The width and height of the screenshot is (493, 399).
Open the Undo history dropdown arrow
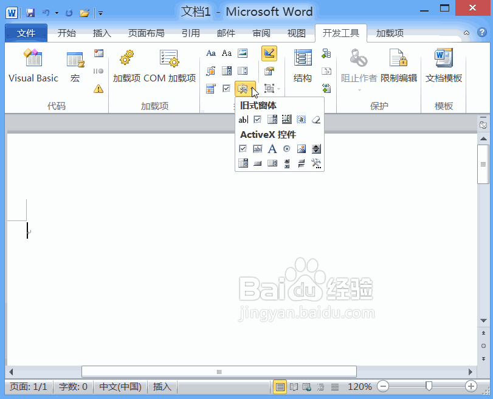57,13
